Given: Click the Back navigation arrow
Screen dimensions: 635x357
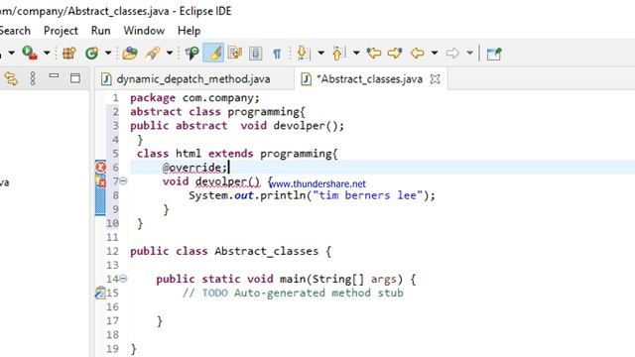Looking at the screenshot, I should 418,53.
